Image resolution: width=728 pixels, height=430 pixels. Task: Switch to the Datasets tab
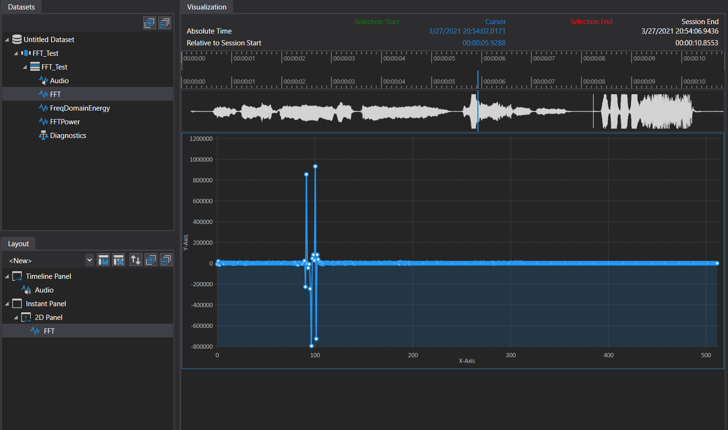[x=21, y=7]
